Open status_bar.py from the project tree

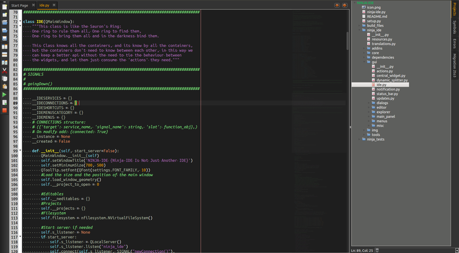pyautogui.click(x=387, y=94)
